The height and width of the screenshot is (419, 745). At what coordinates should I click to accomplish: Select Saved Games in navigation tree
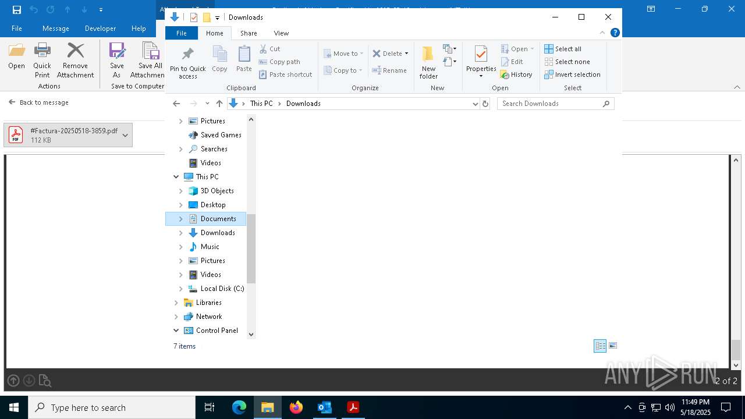[221, 135]
